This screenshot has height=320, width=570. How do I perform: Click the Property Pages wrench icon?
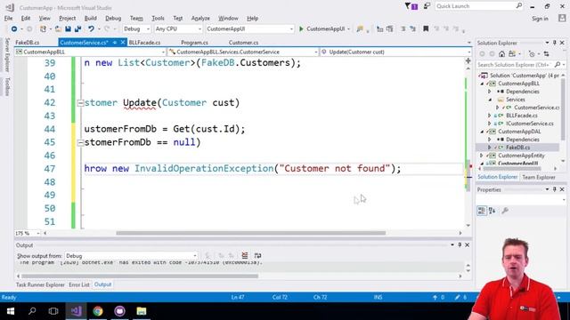click(505, 211)
